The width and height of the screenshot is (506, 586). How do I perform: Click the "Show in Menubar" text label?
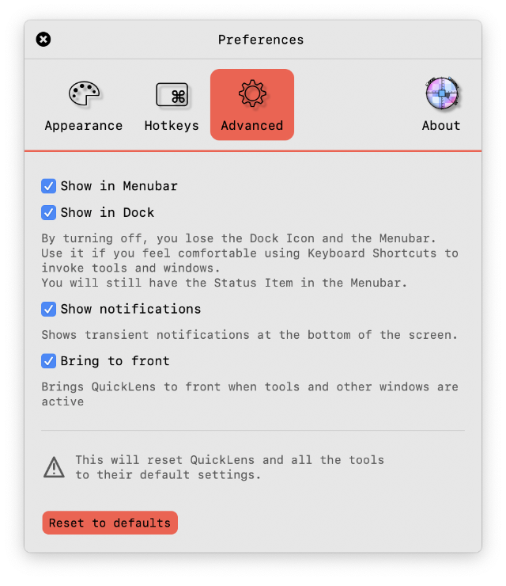[119, 186]
